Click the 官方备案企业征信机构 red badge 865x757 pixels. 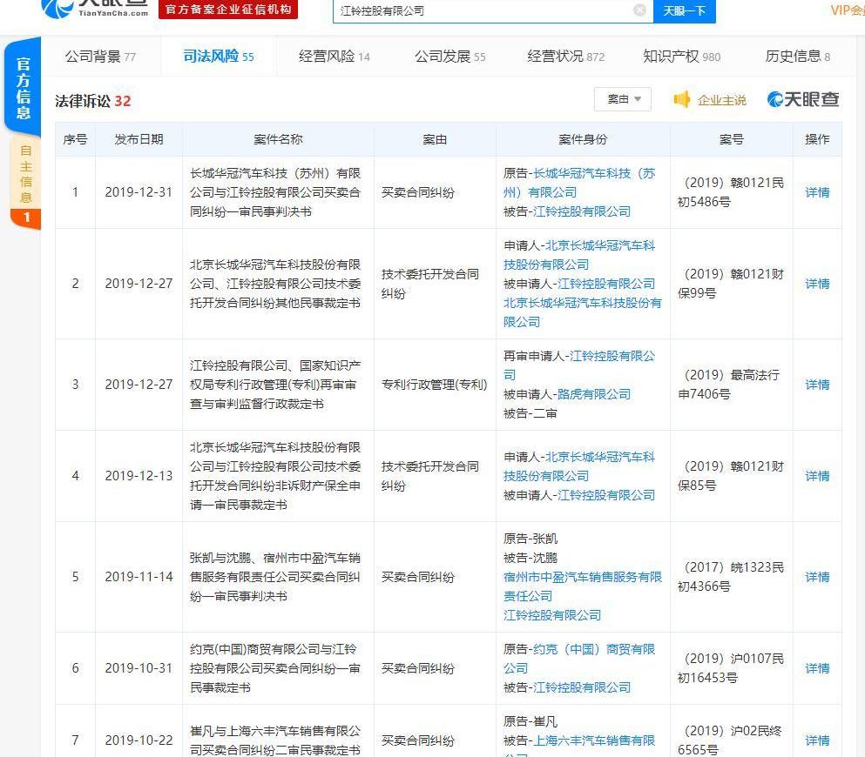228,10
